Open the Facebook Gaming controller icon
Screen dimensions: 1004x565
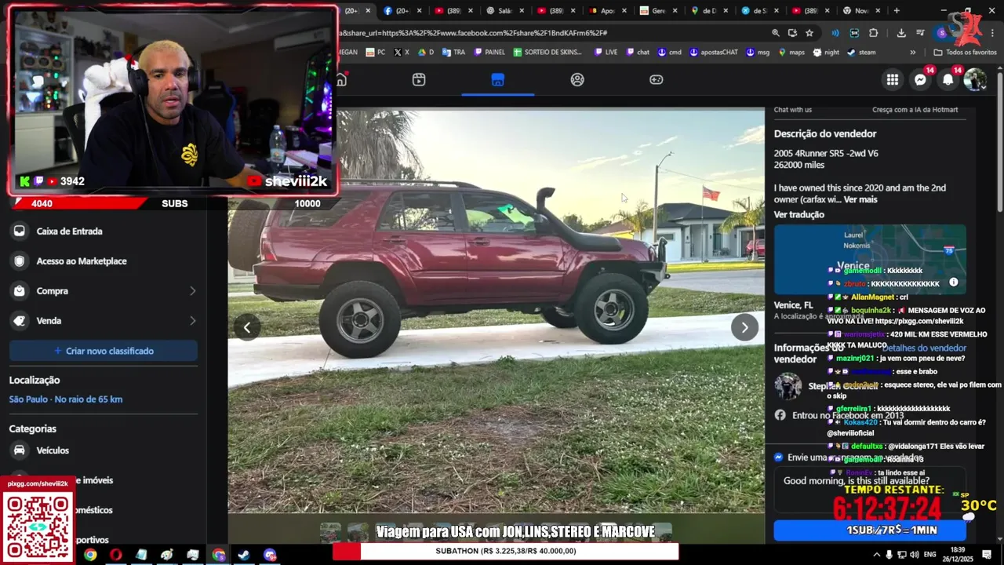(x=657, y=79)
